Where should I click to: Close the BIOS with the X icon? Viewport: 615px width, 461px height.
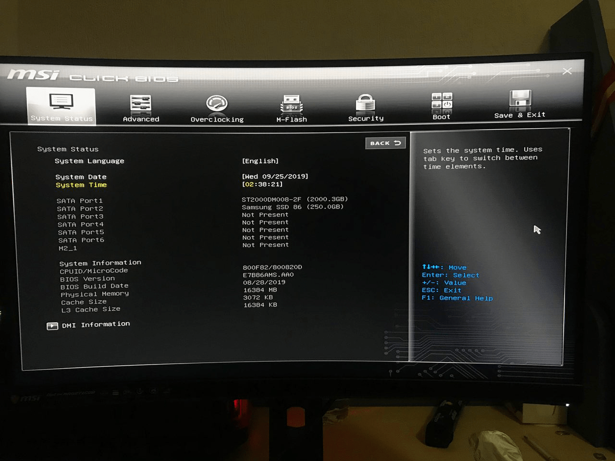click(567, 71)
